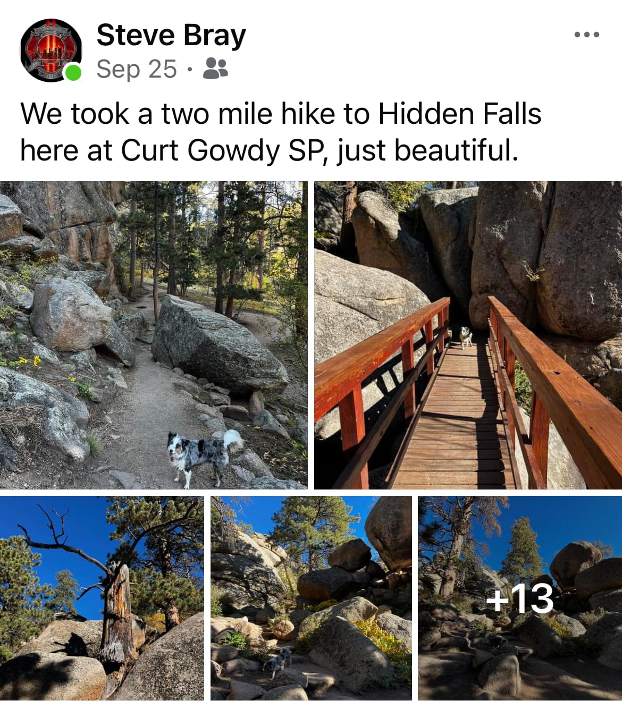
Task: Open the dead tree trunk photo
Action: [102, 598]
